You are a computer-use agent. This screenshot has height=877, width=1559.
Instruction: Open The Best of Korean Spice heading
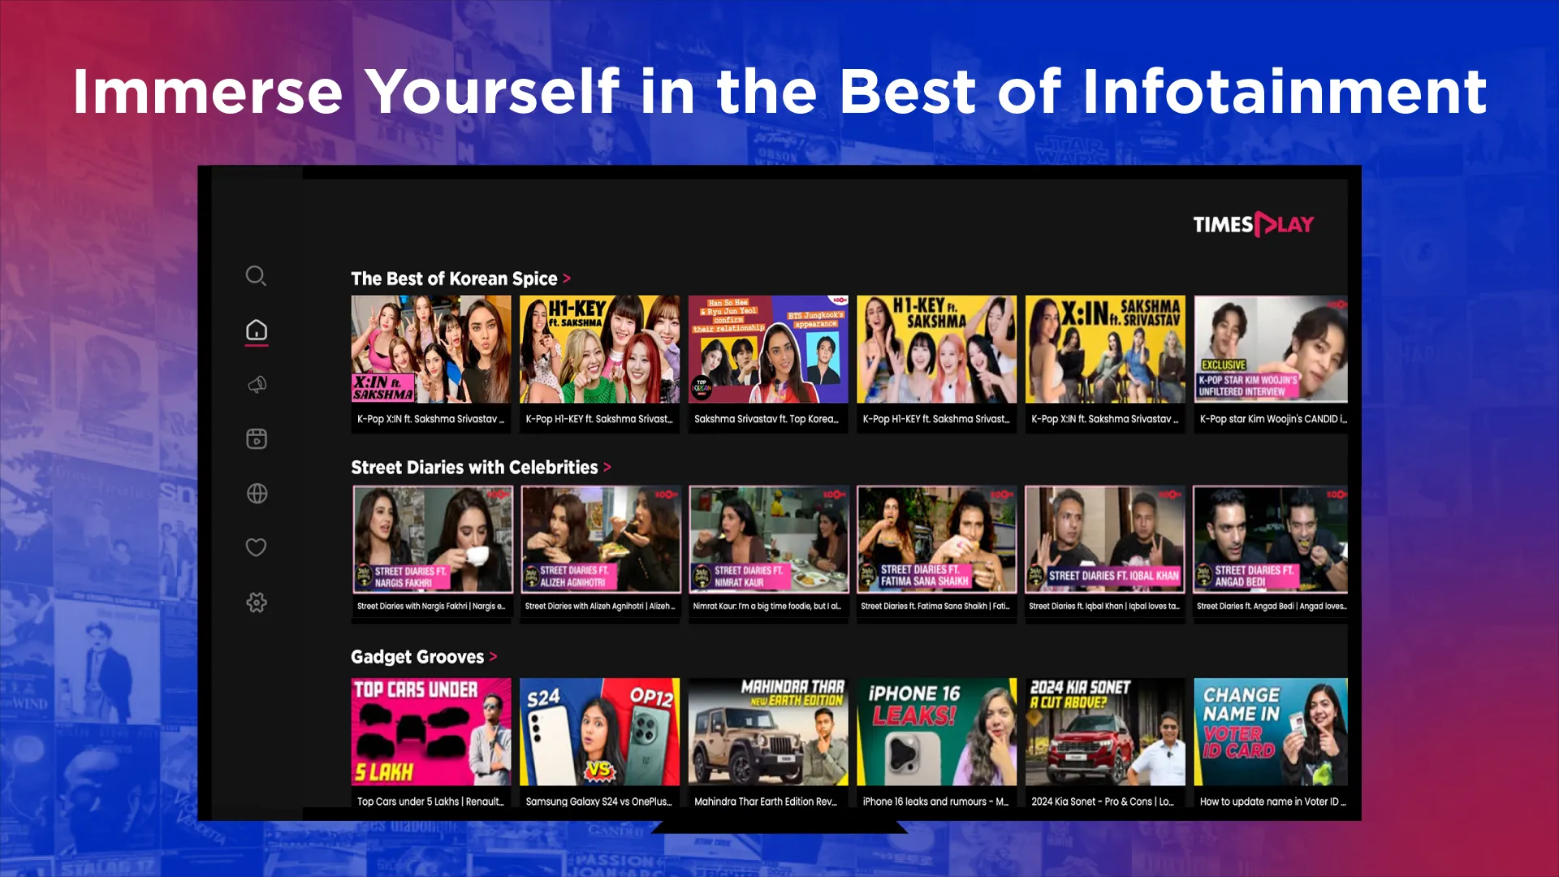pos(454,279)
